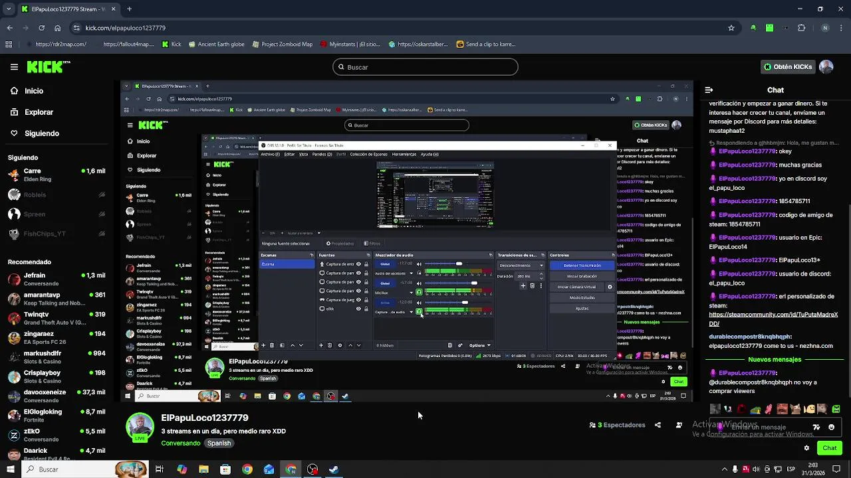This screenshot has height=478, width=851.
Task: Click the follow user icon beside share
Action: [x=679, y=425]
